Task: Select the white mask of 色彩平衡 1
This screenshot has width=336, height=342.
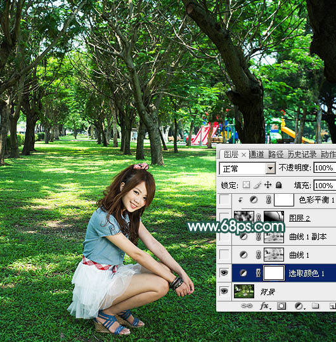Action: coord(284,199)
